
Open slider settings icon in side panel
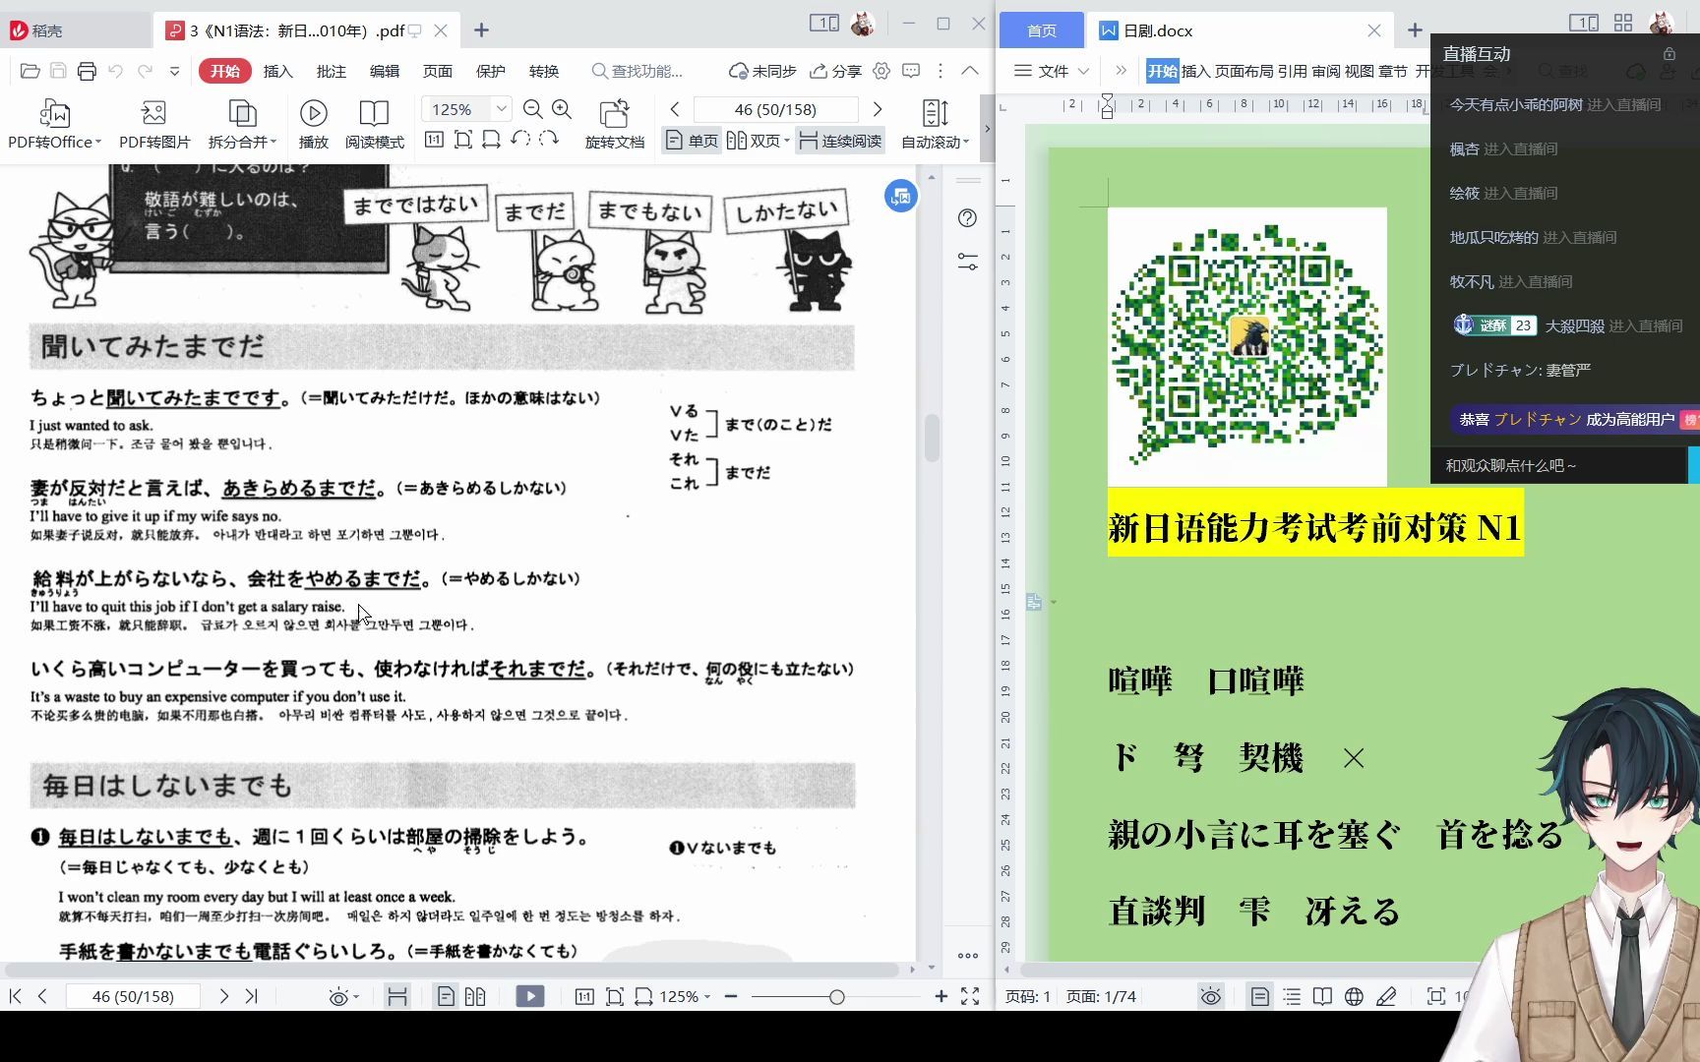pos(968,262)
